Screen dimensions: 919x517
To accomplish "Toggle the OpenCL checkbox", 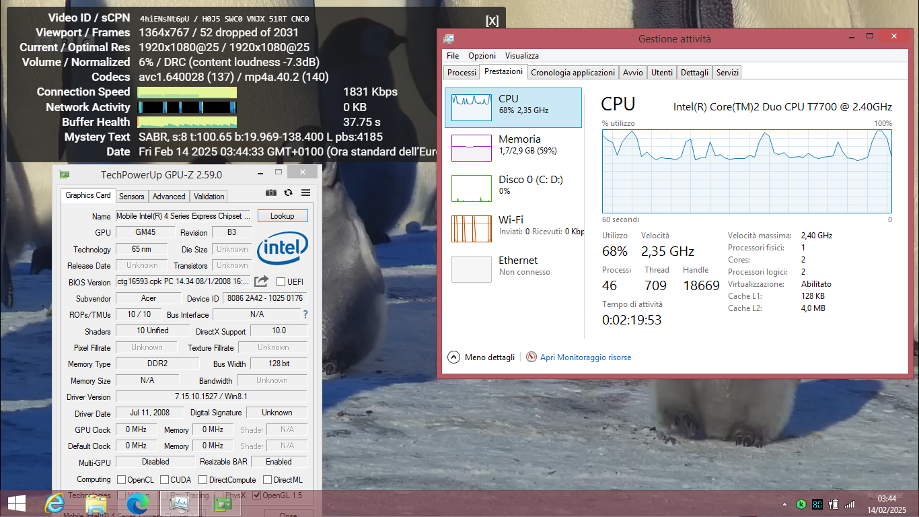I will 122,480.
